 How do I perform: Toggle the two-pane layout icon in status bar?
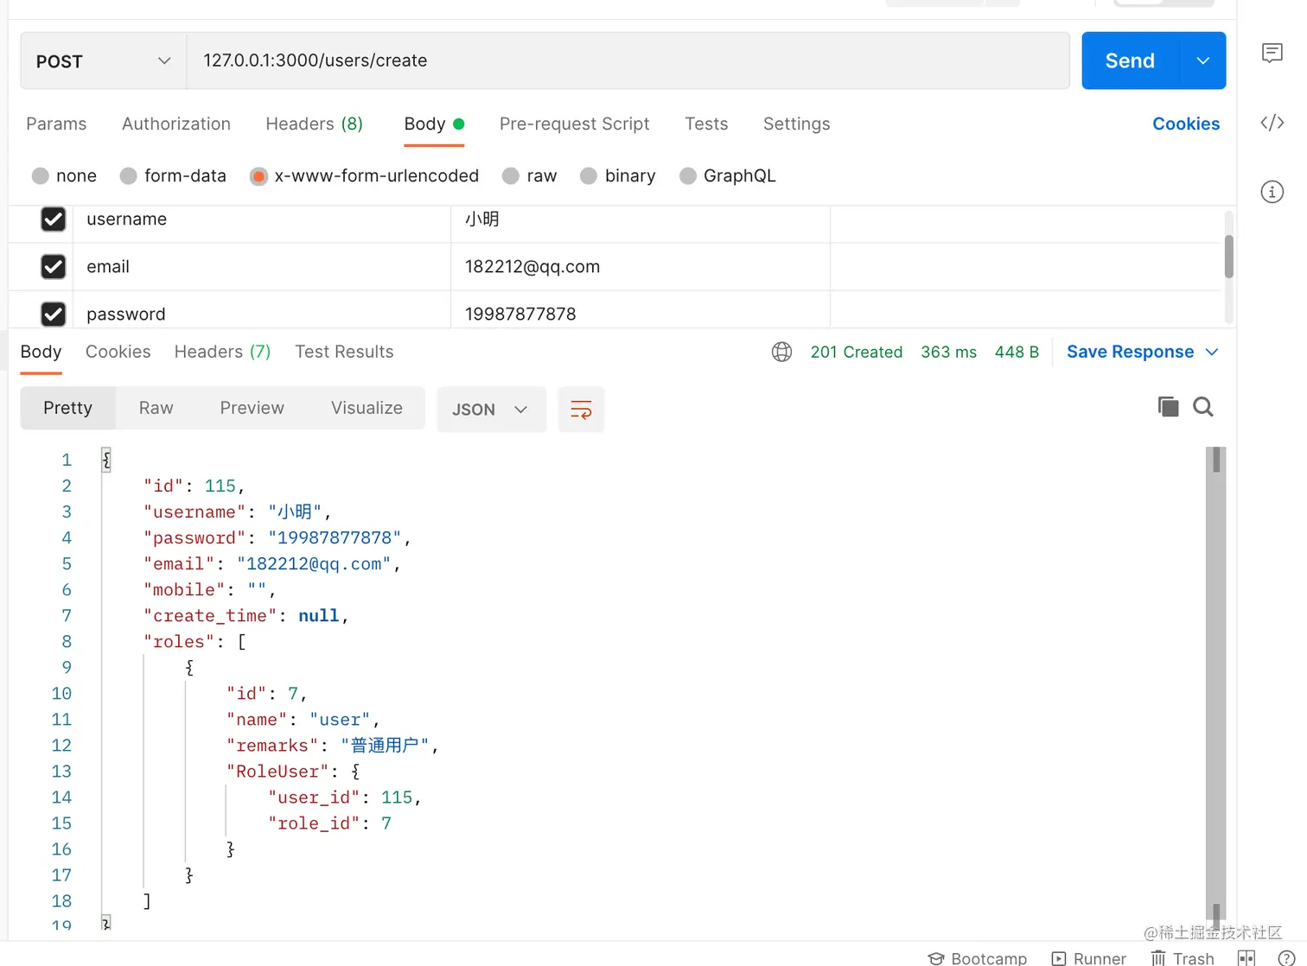click(x=1246, y=958)
